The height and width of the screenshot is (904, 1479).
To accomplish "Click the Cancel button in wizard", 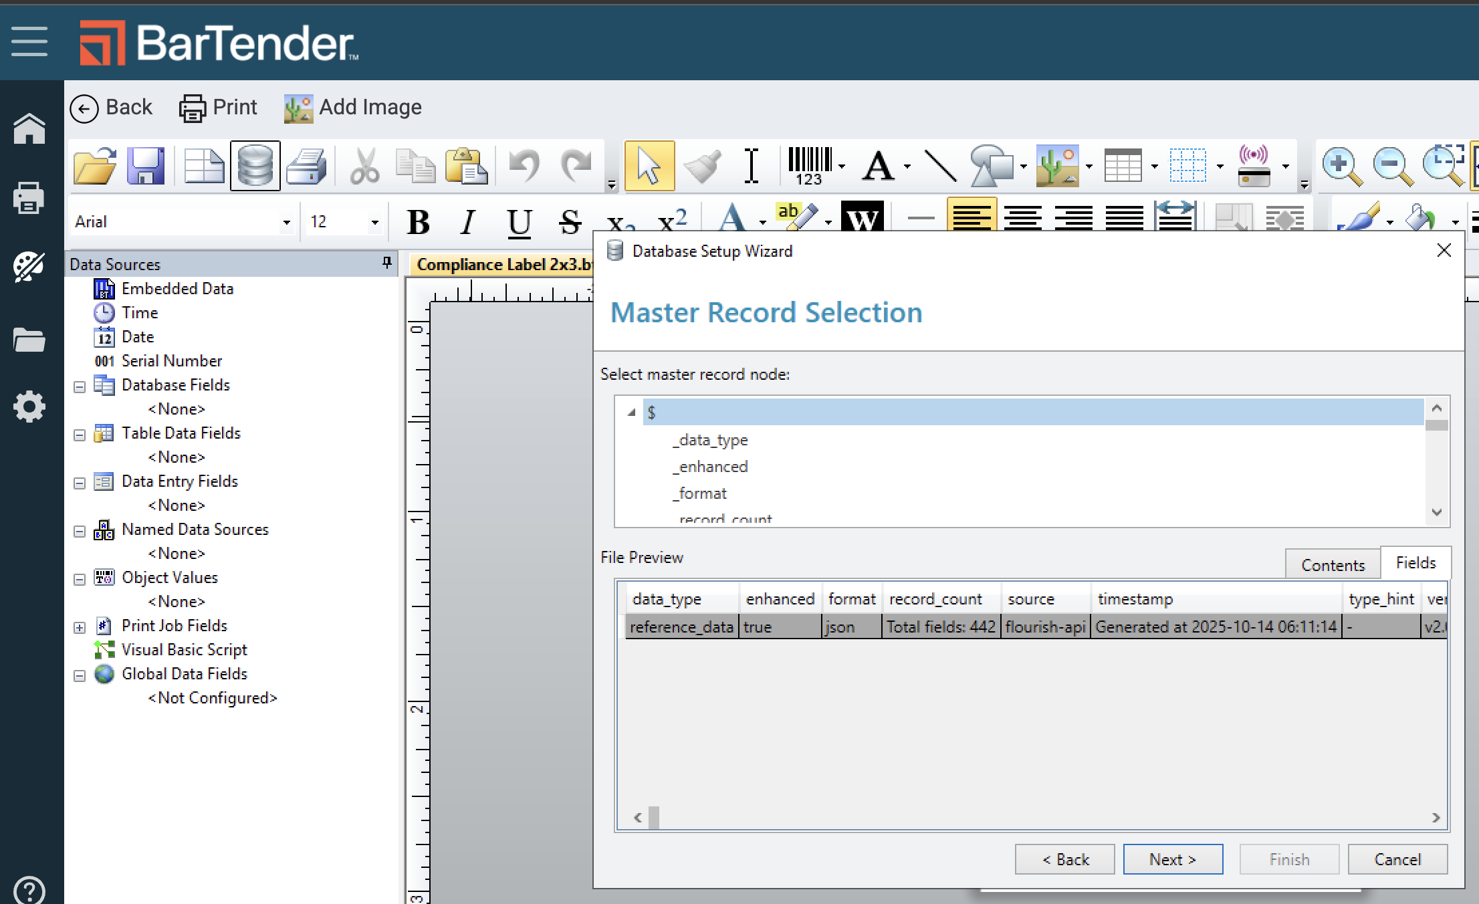I will (x=1397, y=859).
